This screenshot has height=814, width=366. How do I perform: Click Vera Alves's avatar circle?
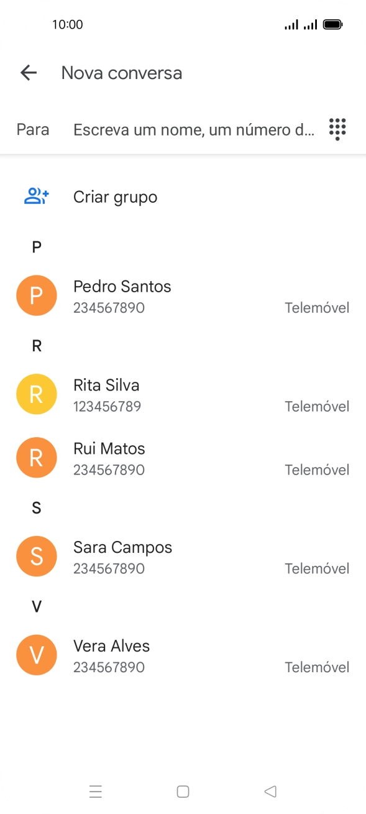tap(36, 654)
